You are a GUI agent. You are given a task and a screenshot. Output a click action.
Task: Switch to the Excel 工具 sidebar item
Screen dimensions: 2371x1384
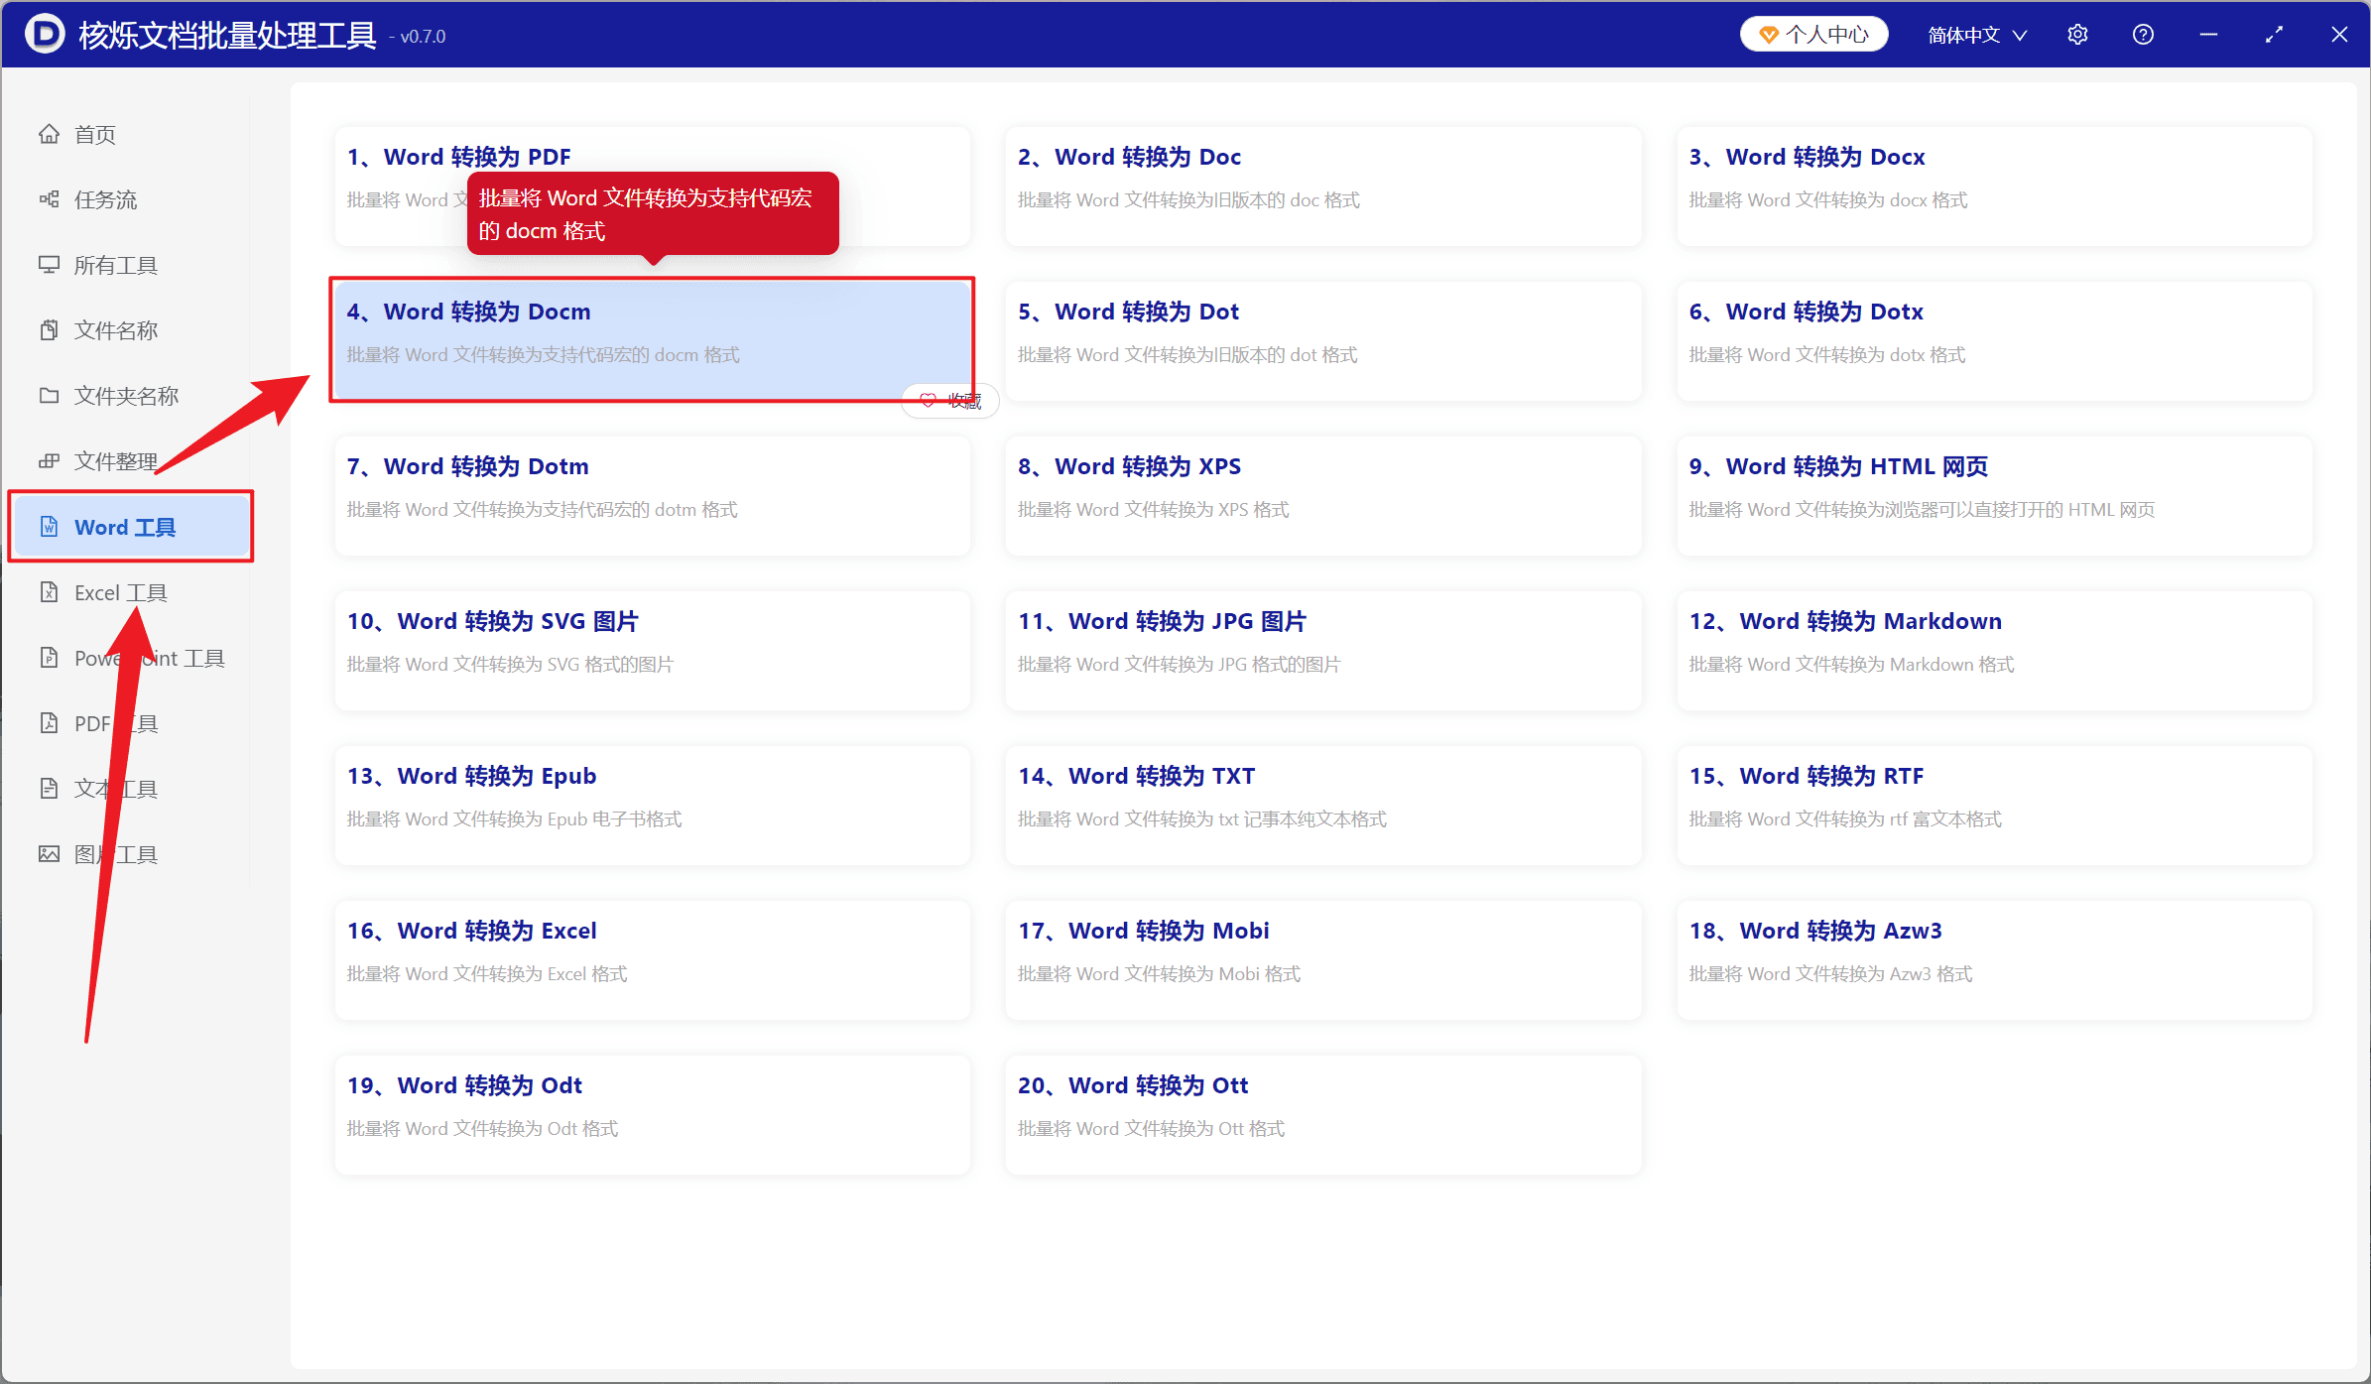[129, 592]
